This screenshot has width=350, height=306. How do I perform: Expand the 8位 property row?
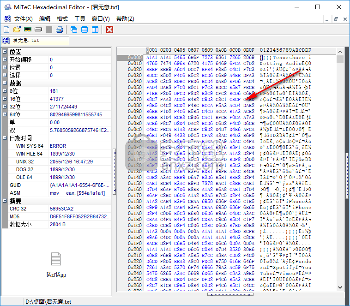coord(5,91)
